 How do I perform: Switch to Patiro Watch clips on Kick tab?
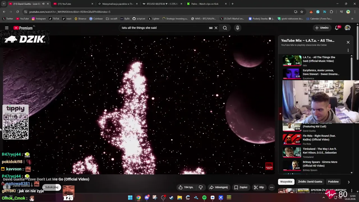(206, 4)
